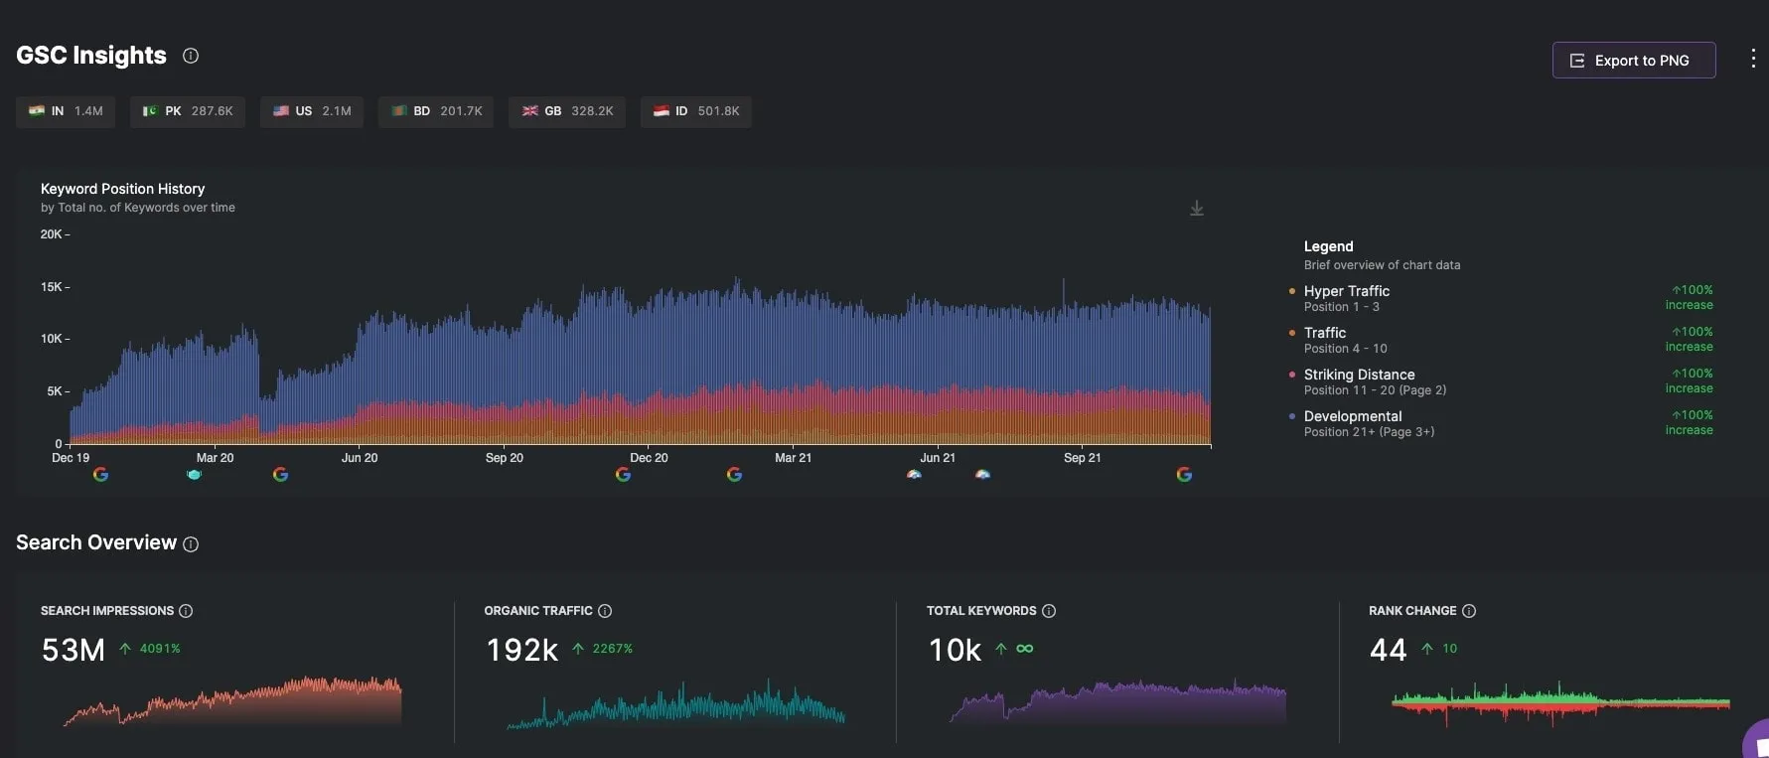Toggle the ID 501.8K country chip
The height and width of the screenshot is (758, 1769).
[x=695, y=111]
